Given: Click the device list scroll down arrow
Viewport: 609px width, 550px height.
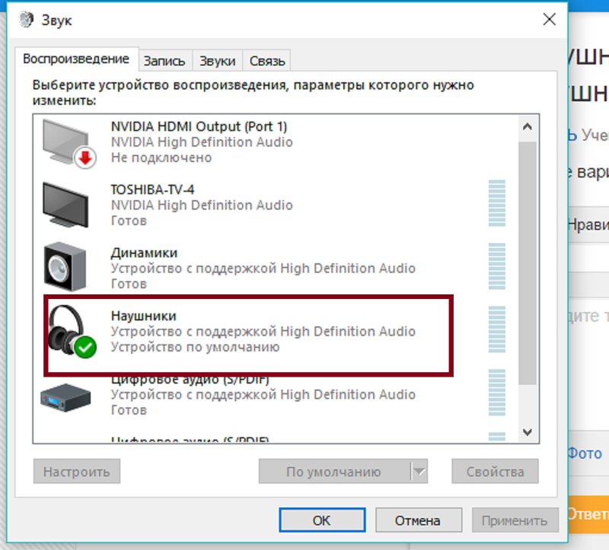Looking at the screenshot, I should (x=528, y=431).
